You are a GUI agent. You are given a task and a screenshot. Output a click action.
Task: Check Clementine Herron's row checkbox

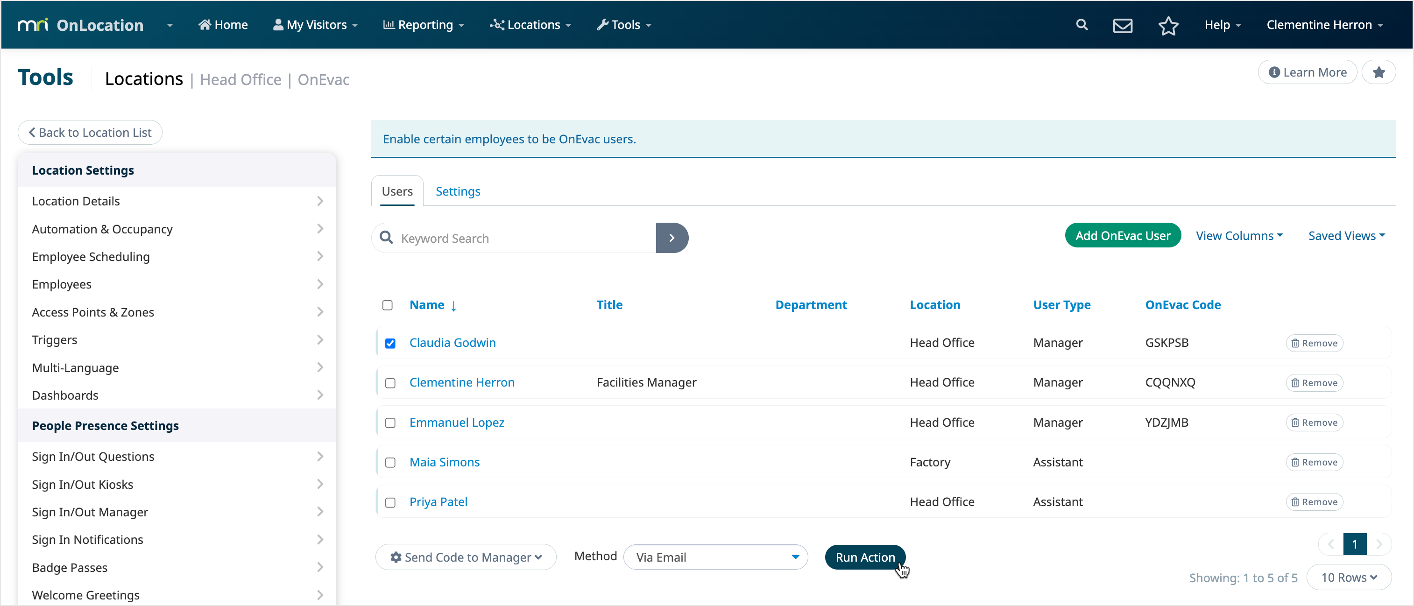[390, 383]
